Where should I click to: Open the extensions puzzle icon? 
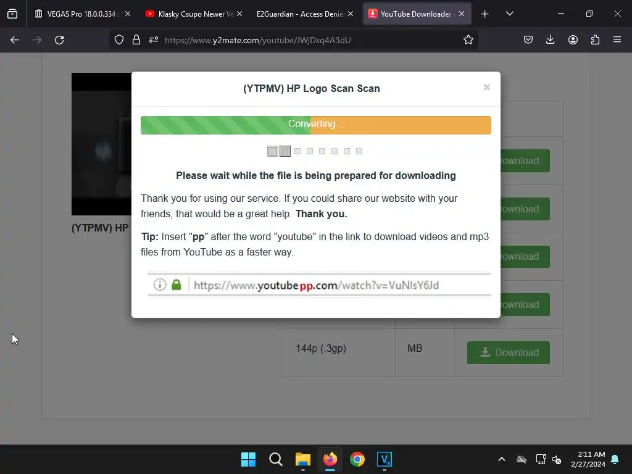coord(595,40)
